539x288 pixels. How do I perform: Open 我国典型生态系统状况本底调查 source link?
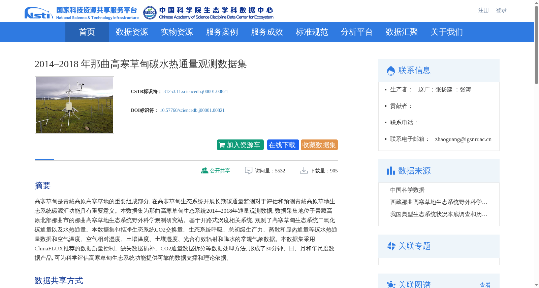(x=439, y=214)
